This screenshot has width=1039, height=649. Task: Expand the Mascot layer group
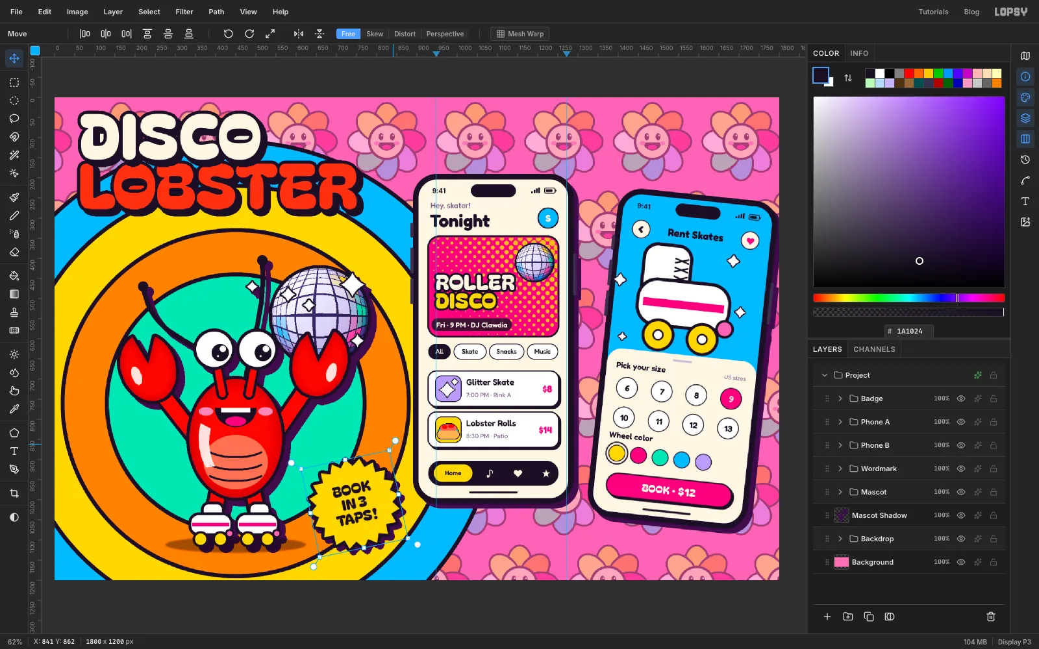[x=840, y=492]
